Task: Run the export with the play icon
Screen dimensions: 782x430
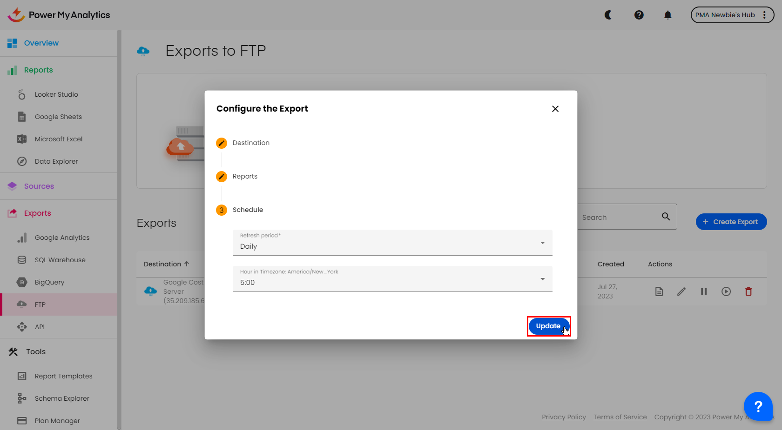Action: tap(726, 291)
